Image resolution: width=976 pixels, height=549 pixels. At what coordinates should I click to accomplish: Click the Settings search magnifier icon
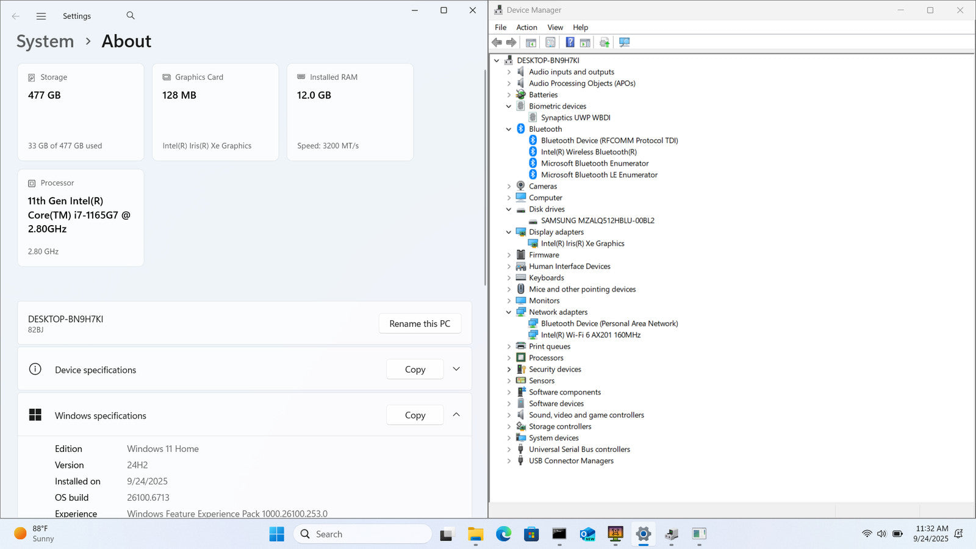point(131,16)
